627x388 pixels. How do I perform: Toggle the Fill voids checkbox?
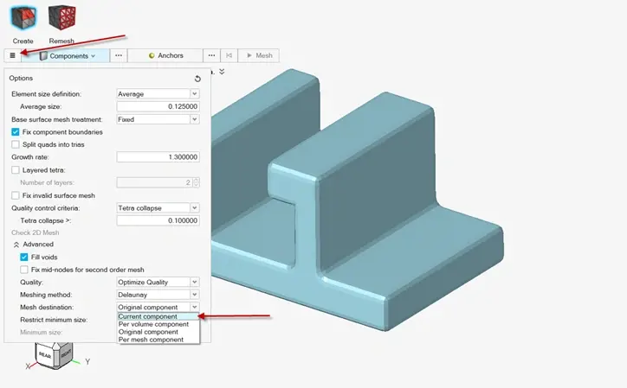click(x=24, y=257)
